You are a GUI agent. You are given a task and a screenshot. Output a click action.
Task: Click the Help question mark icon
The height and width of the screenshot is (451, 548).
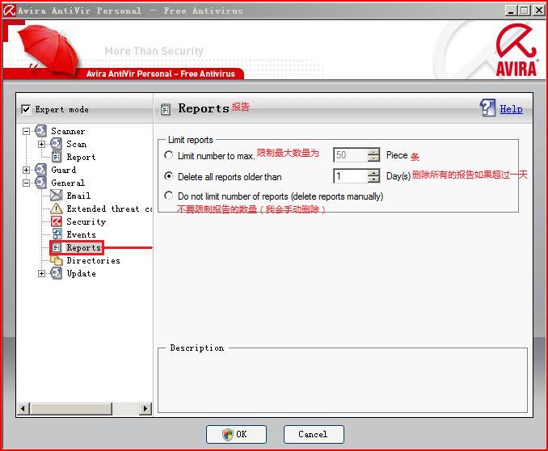(x=487, y=107)
